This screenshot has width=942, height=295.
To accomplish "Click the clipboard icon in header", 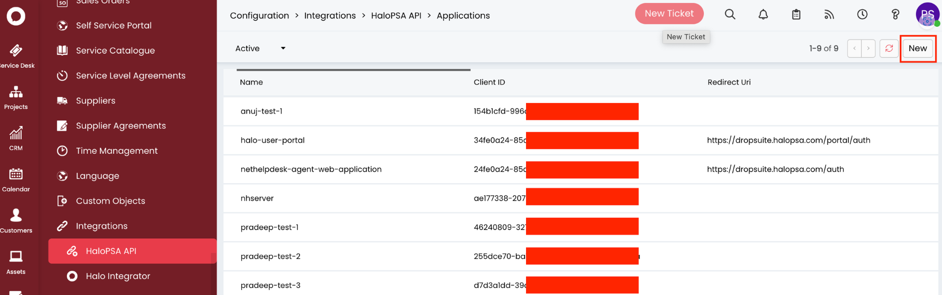I will [796, 14].
